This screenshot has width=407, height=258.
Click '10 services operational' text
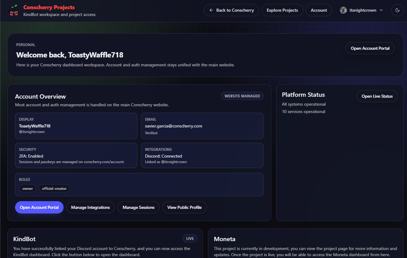point(303,111)
